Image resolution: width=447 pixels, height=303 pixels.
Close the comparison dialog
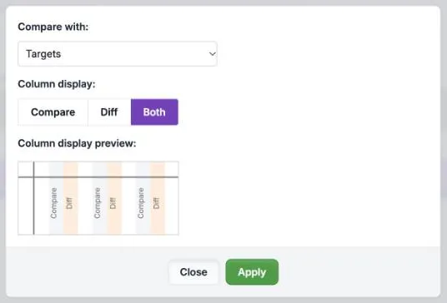click(x=193, y=272)
